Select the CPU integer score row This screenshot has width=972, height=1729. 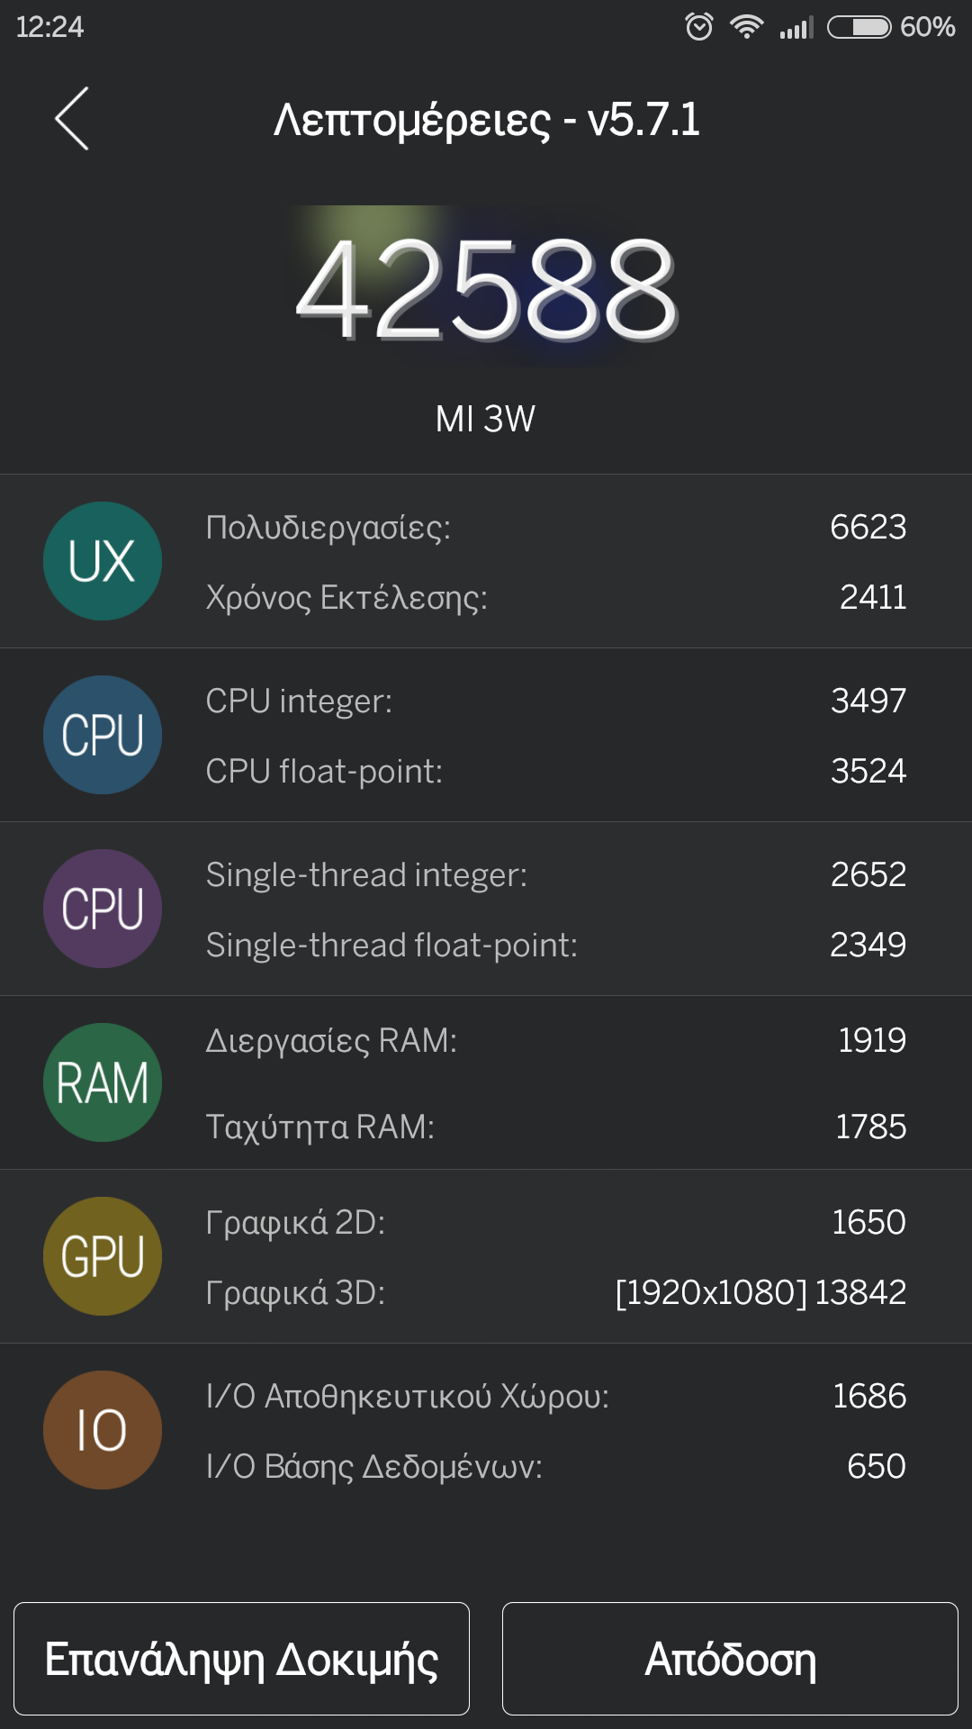coord(555,701)
